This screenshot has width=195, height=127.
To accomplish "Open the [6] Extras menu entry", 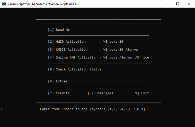I will tap(58, 81).
